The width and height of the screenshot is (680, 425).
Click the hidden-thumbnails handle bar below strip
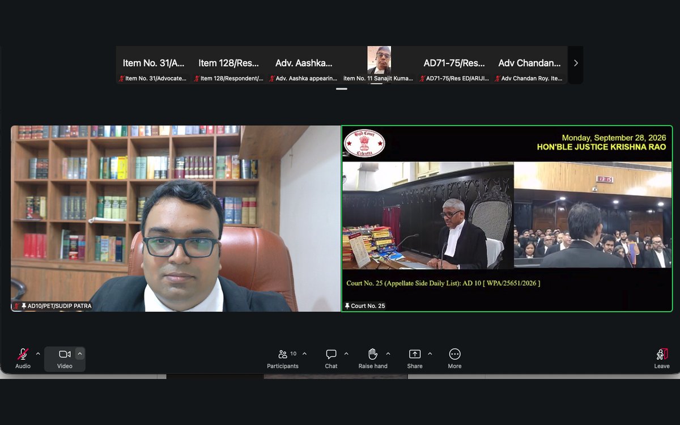(342, 89)
